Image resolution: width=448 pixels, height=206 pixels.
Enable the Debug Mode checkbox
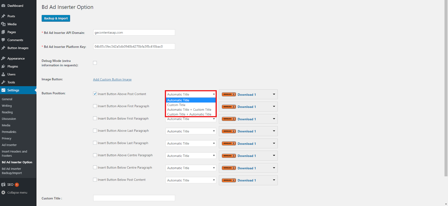pos(95,63)
